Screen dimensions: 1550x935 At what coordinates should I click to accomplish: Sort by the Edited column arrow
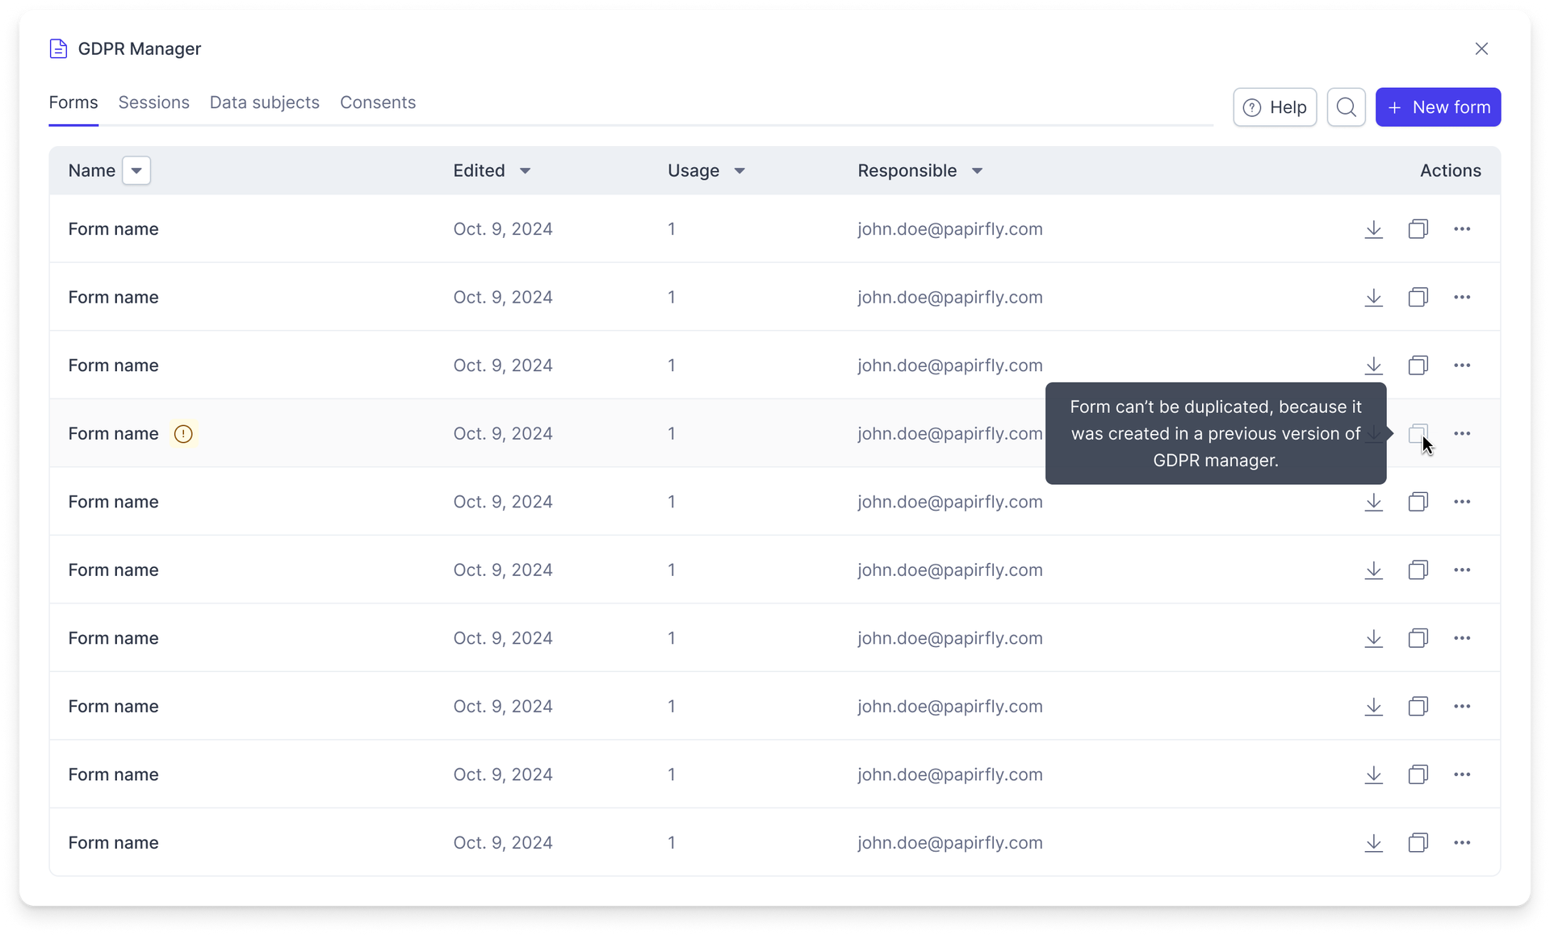(525, 171)
